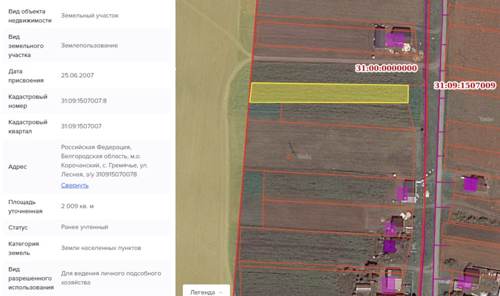Click the "Вид объекта недвижимости" field label
Image resolution: width=500 pixels, height=296 pixels.
30,16
